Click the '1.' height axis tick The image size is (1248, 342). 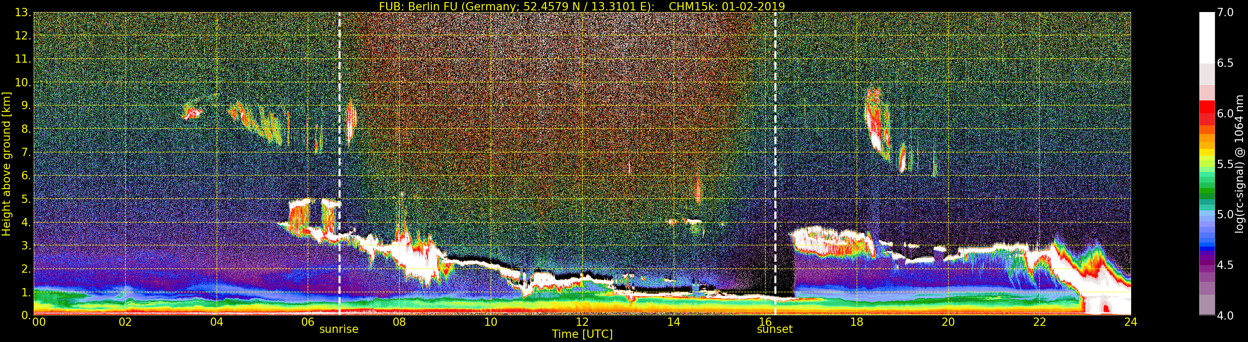pyautogui.click(x=26, y=292)
